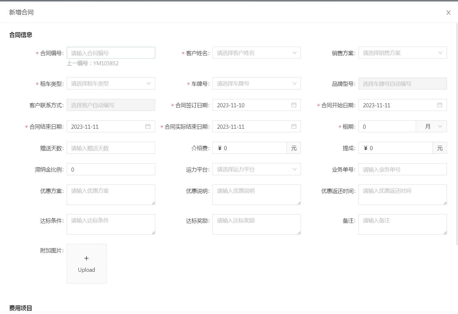
Task: Open the 租车类型 dropdown
Action: 111,84
